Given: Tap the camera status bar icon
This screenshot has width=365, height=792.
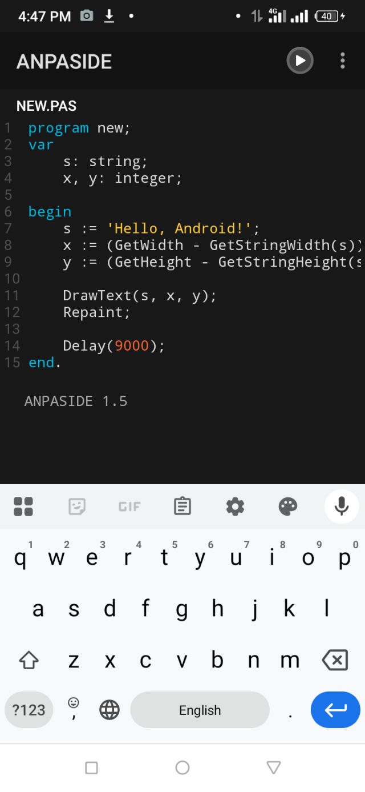Looking at the screenshot, I should 87,16.
